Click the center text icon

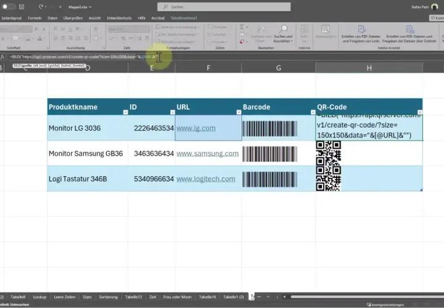coord(63,38)
